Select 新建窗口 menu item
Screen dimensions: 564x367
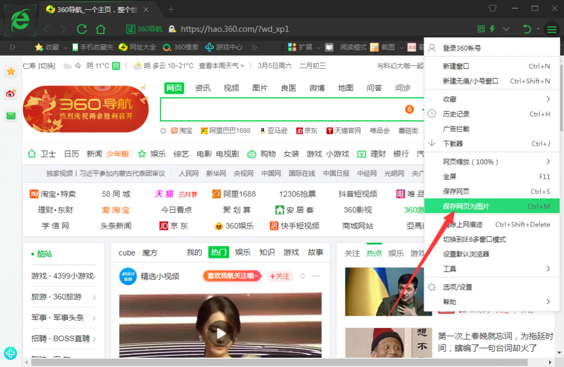pyautogui.click(x=492, y=66)
